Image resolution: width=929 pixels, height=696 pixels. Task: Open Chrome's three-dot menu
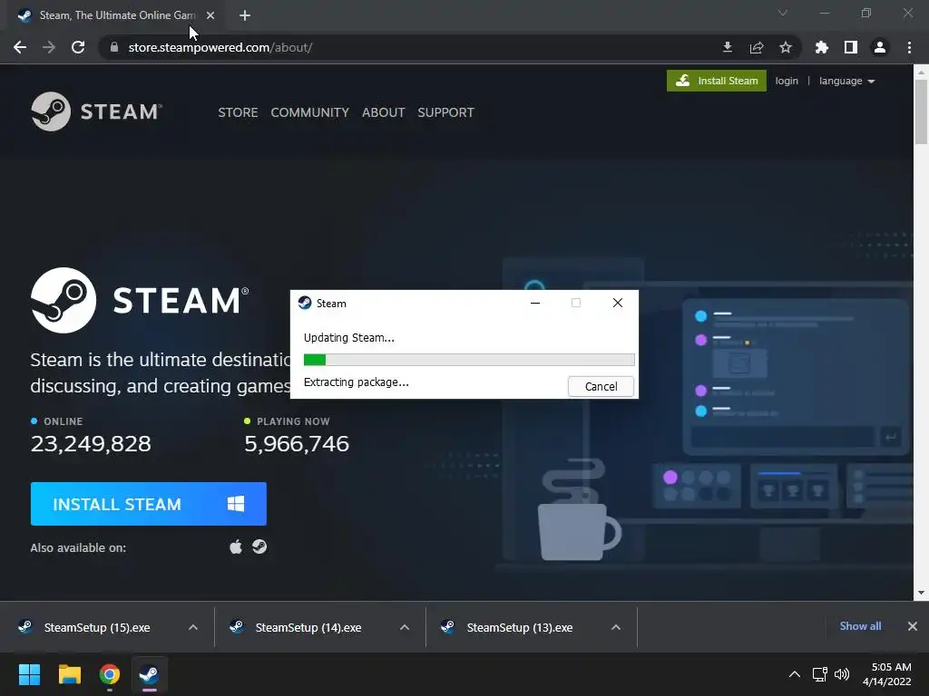(x=909, y=47)
